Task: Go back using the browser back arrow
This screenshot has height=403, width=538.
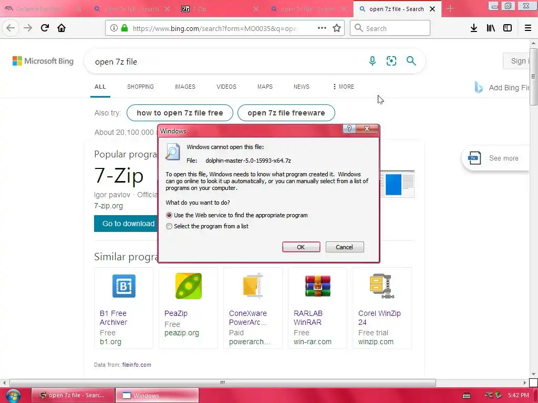Action: pos(11,28)
